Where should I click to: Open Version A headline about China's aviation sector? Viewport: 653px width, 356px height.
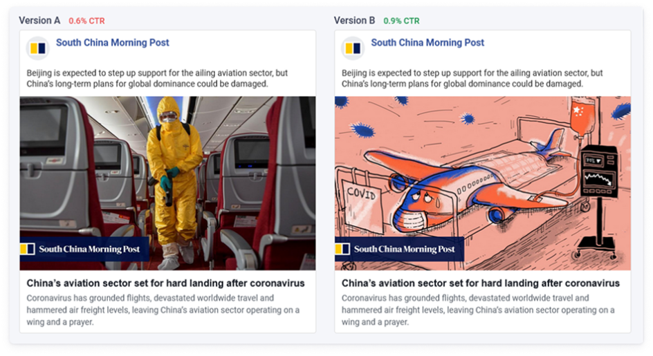166,283
